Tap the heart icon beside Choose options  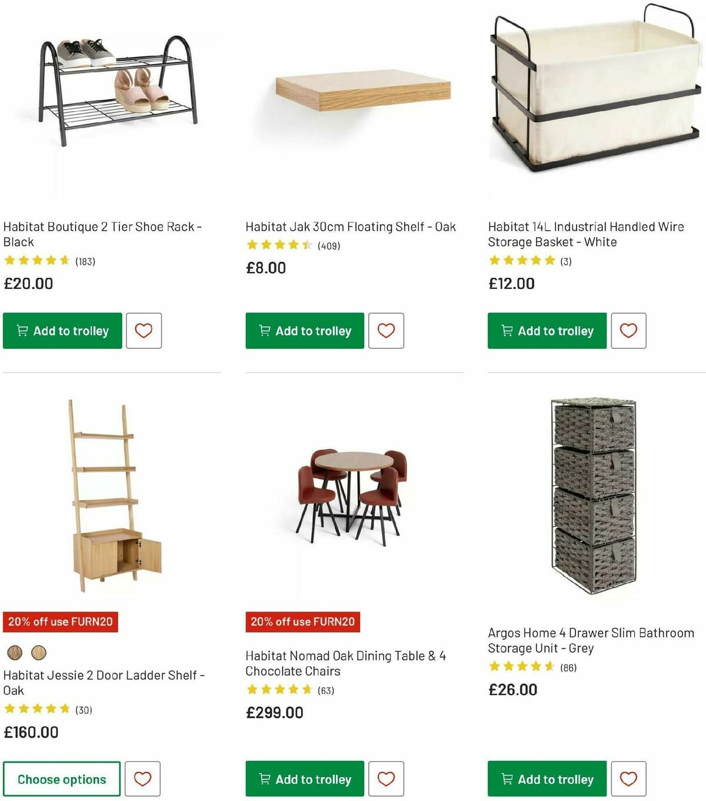(x=144, y=779)
